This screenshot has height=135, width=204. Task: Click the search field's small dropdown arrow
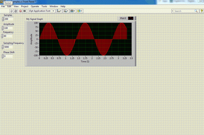(173, 11)
